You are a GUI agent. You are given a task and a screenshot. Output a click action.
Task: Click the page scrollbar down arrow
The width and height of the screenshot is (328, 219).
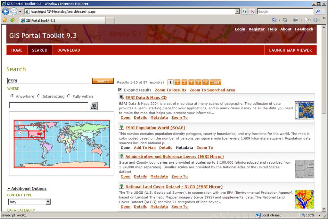point(324,209)
